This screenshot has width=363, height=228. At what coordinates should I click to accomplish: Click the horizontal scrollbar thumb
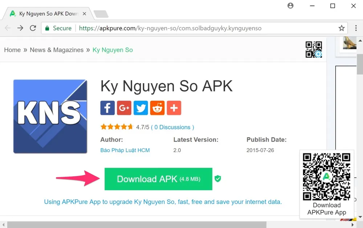(137, 224)
